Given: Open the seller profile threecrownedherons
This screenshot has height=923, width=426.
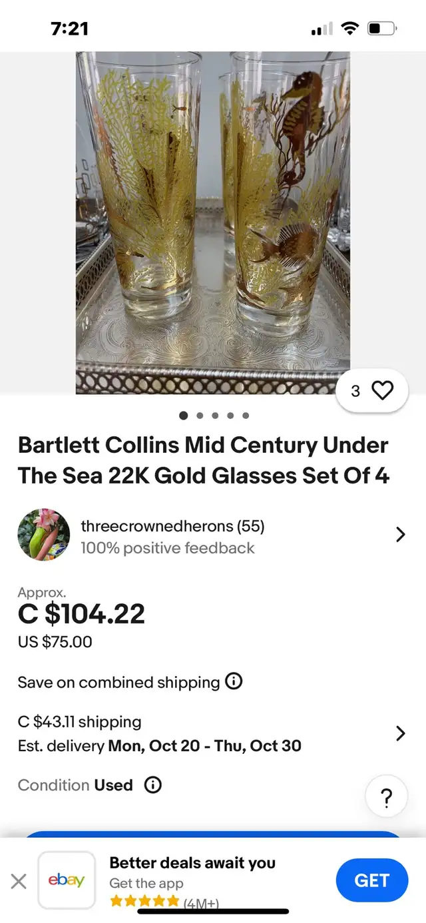Looking at the screenshot, I should coord(172,525).
